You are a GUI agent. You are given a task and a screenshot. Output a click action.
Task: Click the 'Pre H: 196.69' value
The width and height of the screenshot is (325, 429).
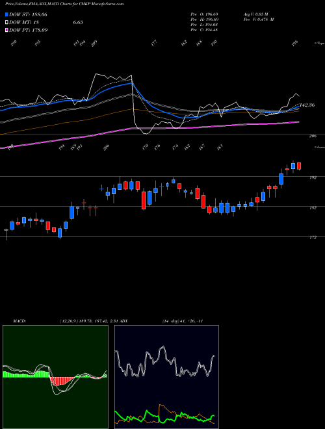point(204,19)
